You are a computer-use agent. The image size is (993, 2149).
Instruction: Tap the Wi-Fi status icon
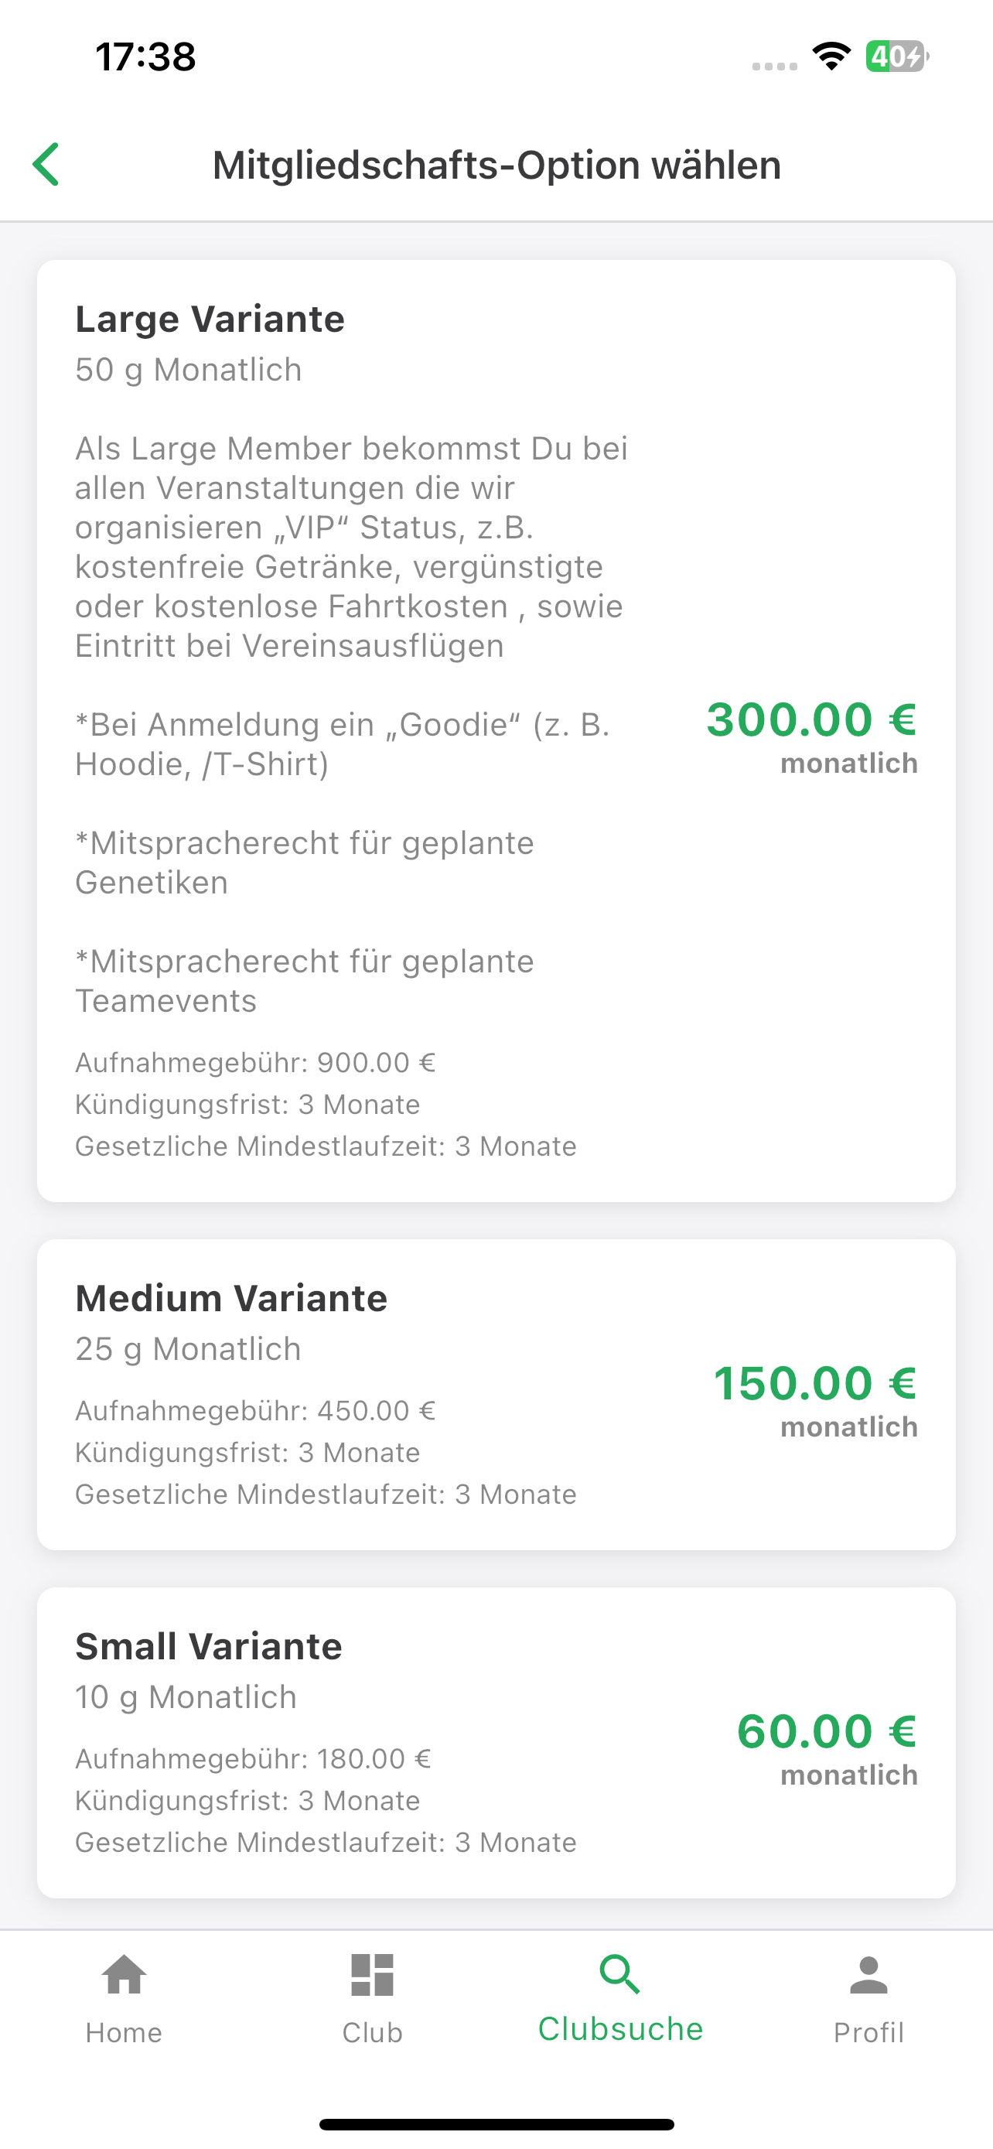[x=831, y=56]
